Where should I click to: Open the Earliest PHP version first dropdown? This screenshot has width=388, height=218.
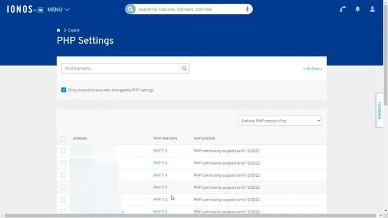279,121
